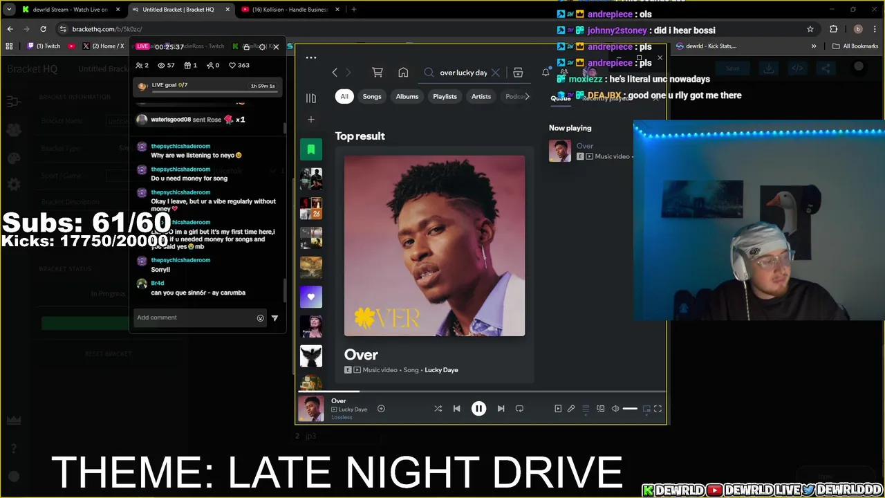Toggle the lock icon on LIVE popup

tap(246, 46)
